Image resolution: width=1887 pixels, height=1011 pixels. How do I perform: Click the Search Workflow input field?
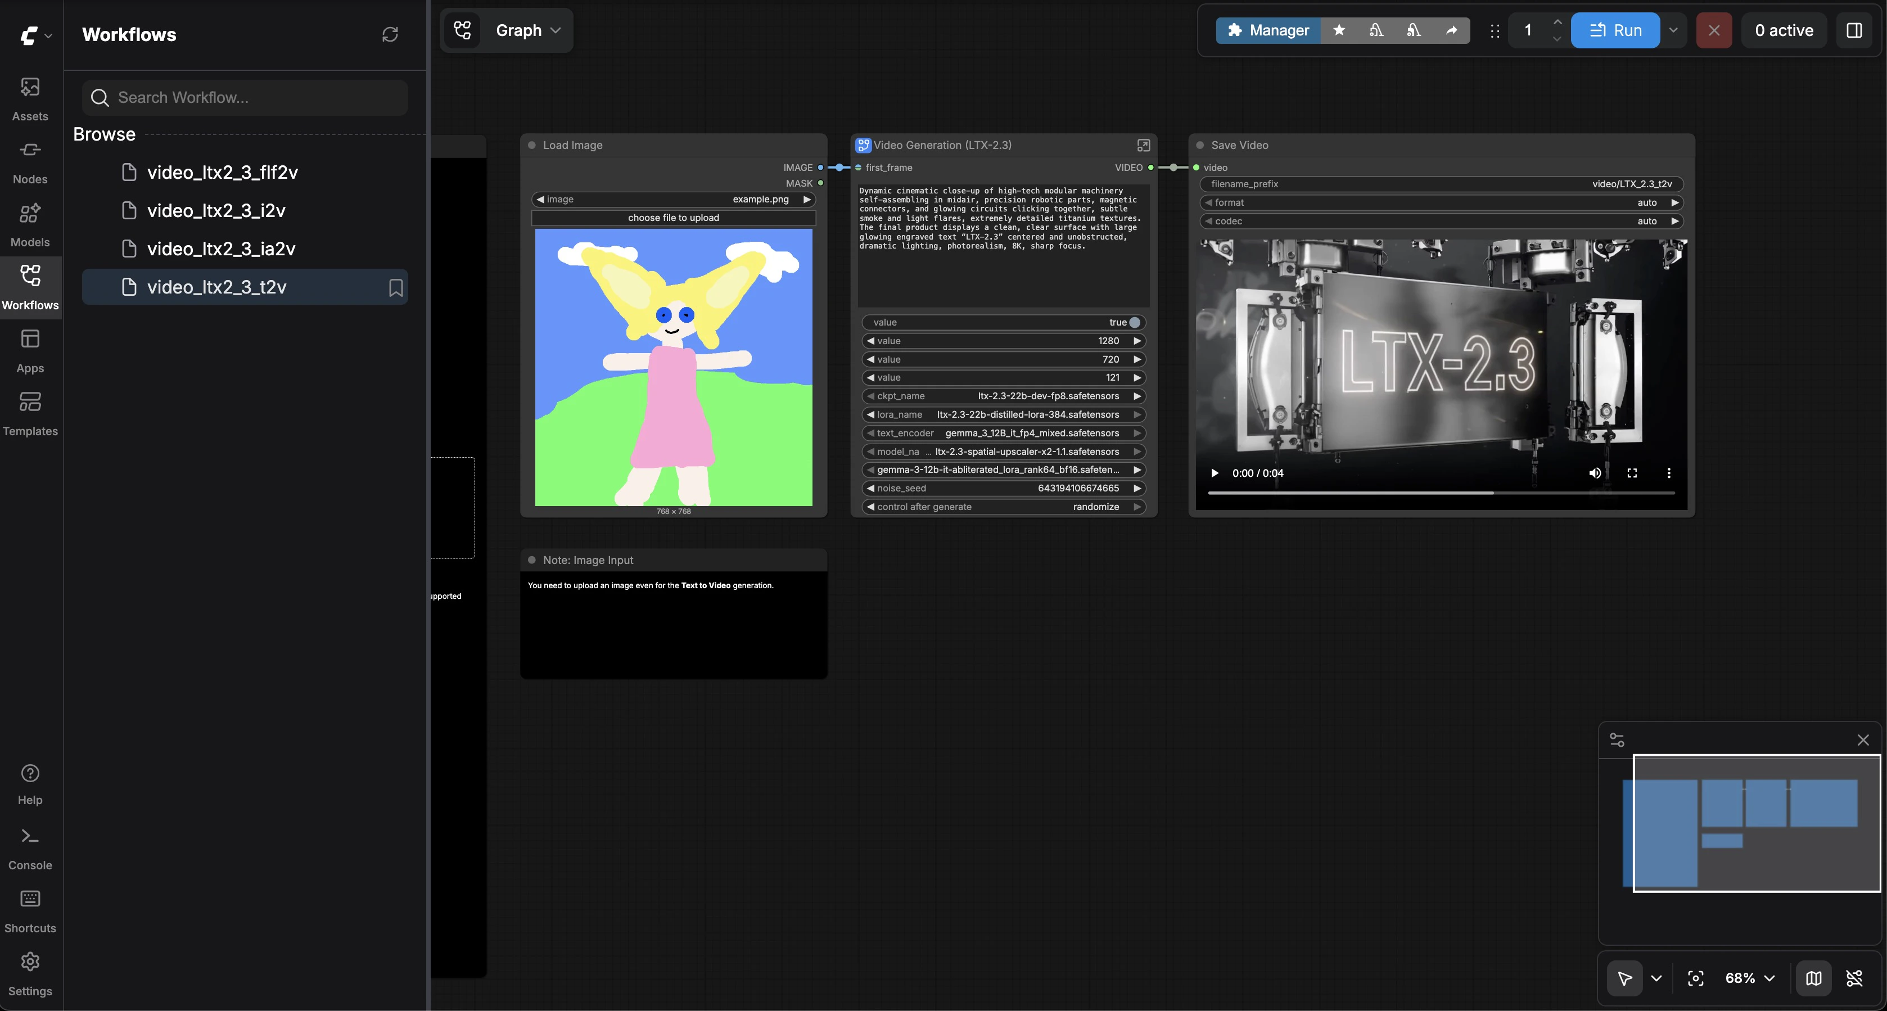(x=245, y=97)
